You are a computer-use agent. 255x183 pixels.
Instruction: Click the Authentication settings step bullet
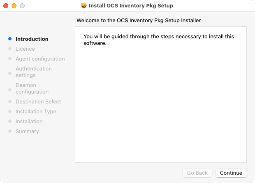coord(10,73)
